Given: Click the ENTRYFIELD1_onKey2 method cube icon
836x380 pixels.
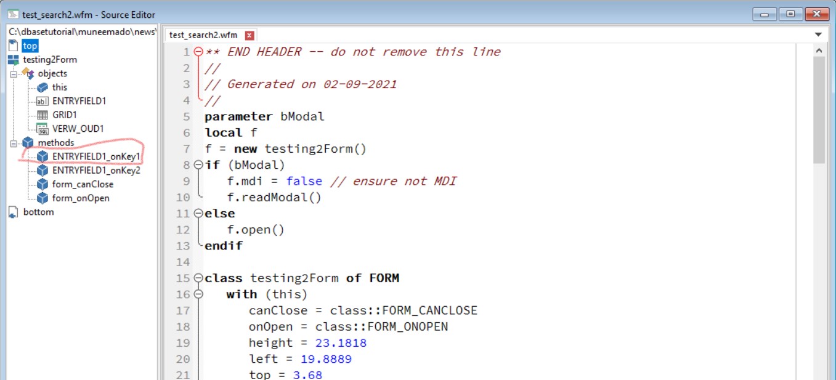Looking at the screenshot, I should tap(43, 171).
